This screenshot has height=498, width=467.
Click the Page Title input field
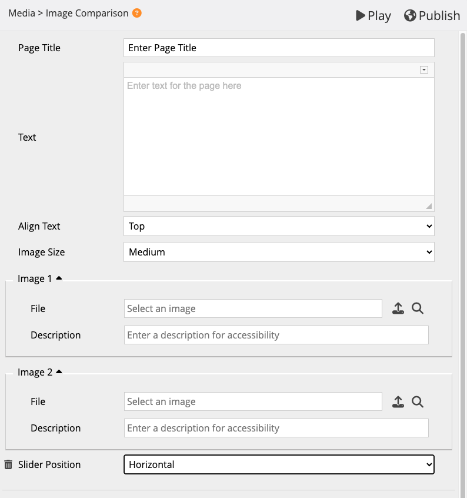[279, 48]
